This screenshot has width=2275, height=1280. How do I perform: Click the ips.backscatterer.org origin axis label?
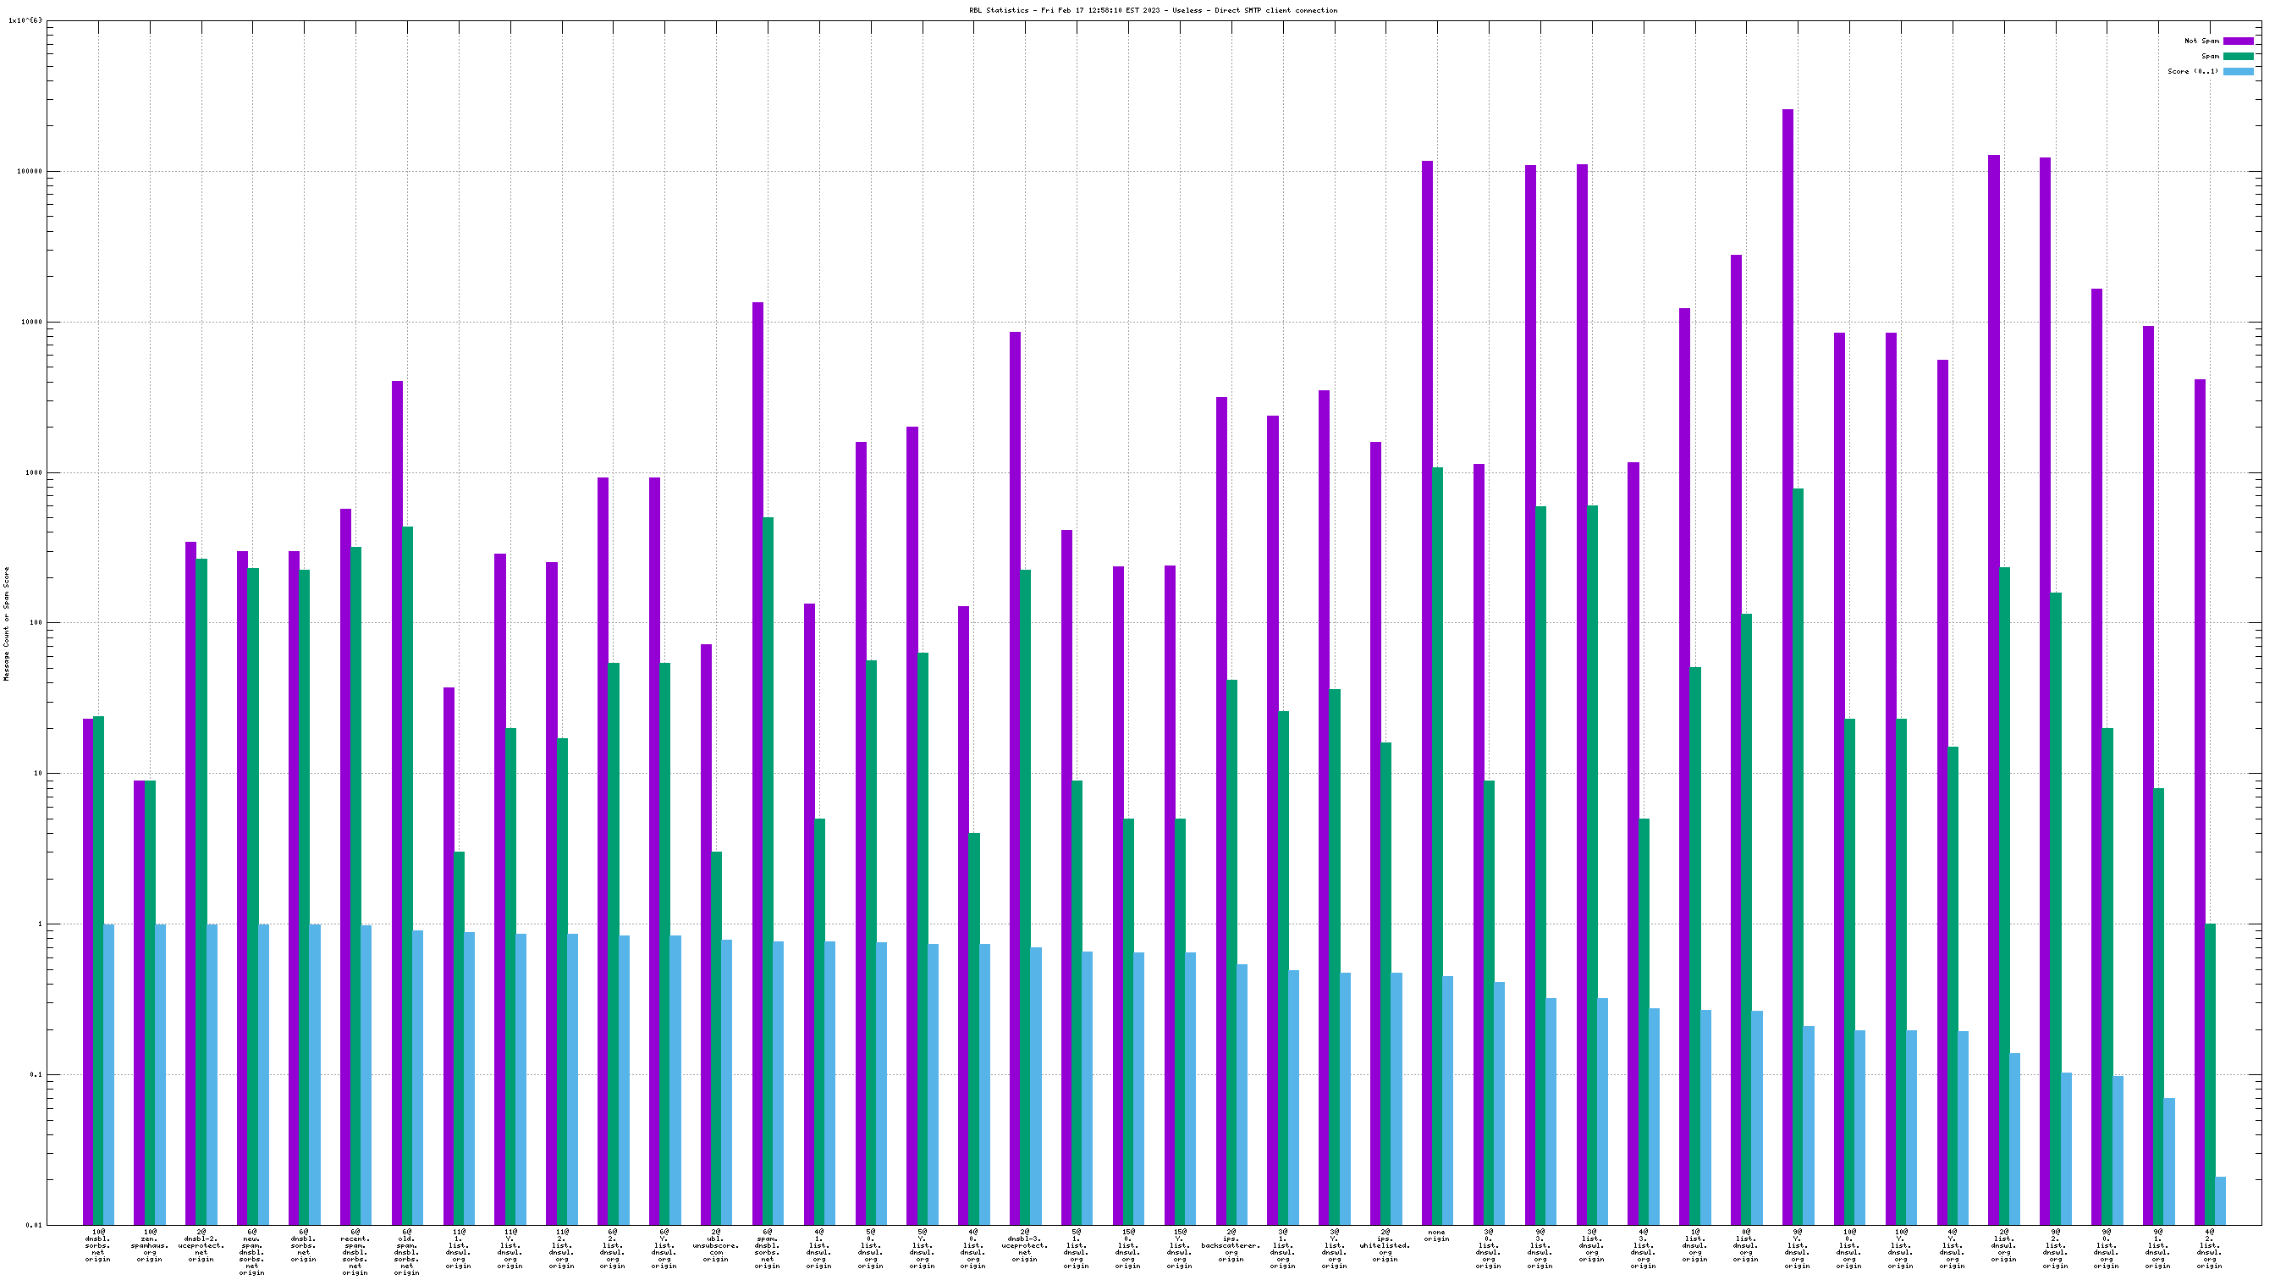pos(1231,1244)
